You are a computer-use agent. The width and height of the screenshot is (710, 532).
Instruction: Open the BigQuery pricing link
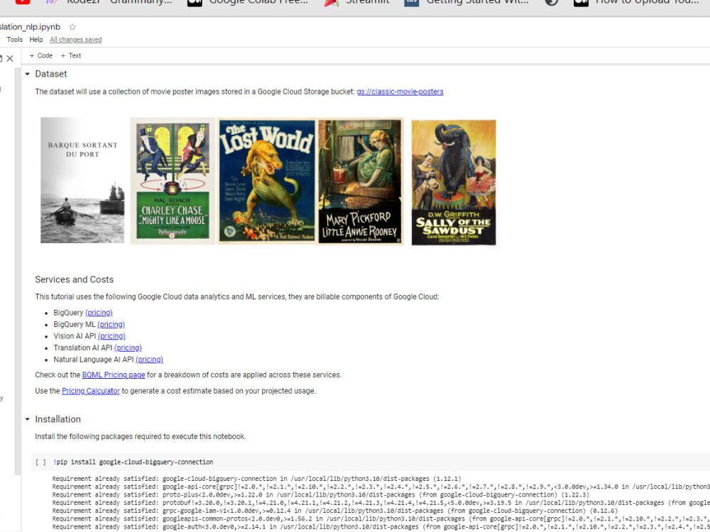point(99,313)
